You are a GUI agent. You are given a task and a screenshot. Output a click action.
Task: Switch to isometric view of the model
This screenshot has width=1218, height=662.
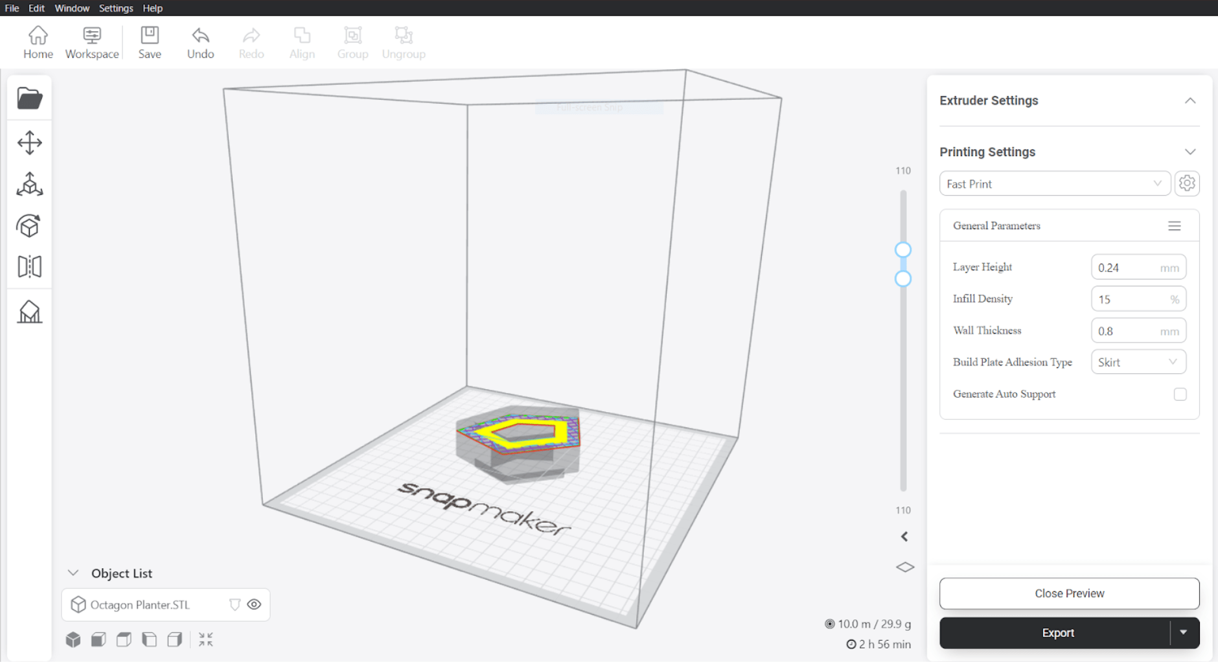tap(73, 639)
